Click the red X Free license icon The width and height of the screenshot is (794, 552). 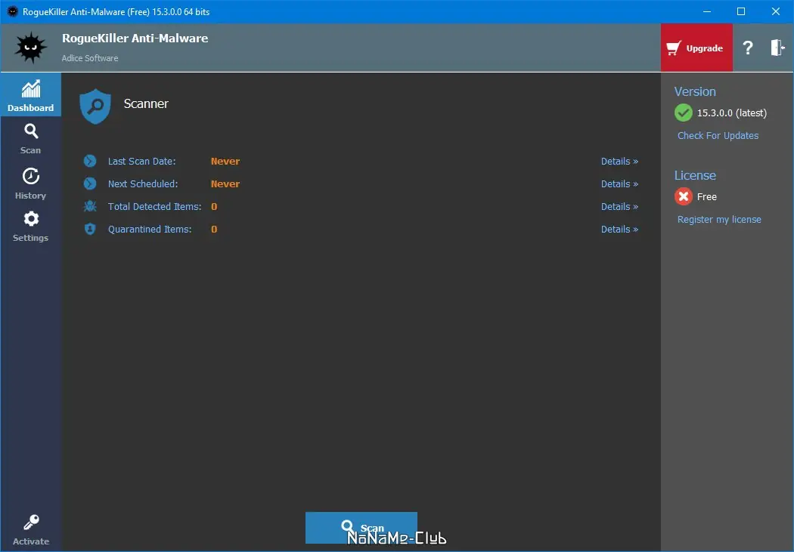click(x=683, y=196)
